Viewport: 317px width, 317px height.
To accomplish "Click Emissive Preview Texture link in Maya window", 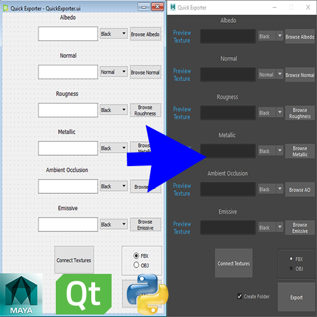I will (182, 228).
